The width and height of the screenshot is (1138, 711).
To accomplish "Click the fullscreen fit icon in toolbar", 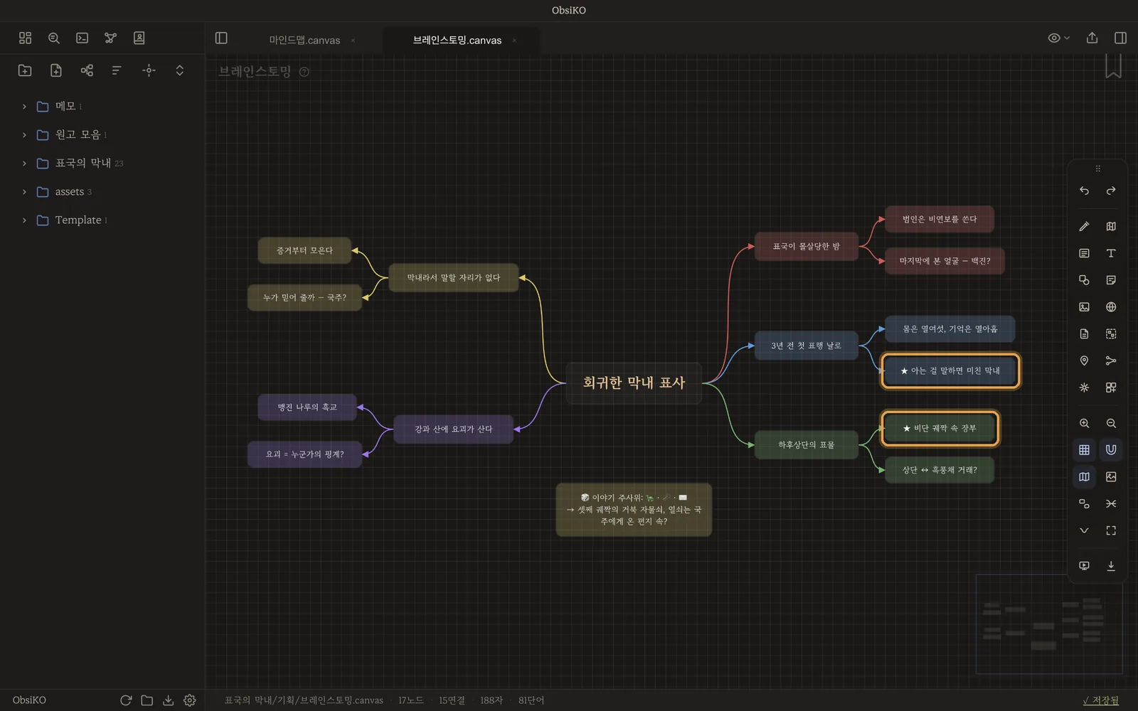I will tap(1111, 530).
